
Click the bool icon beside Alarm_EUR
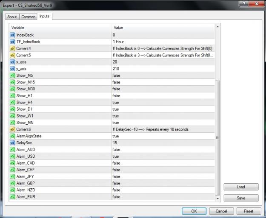point(12,197)
